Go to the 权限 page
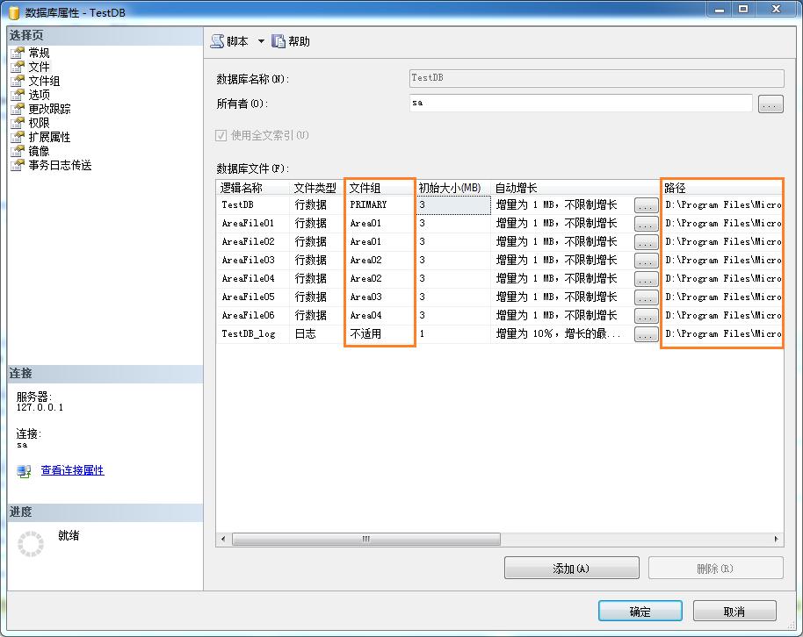 (39, 123)
